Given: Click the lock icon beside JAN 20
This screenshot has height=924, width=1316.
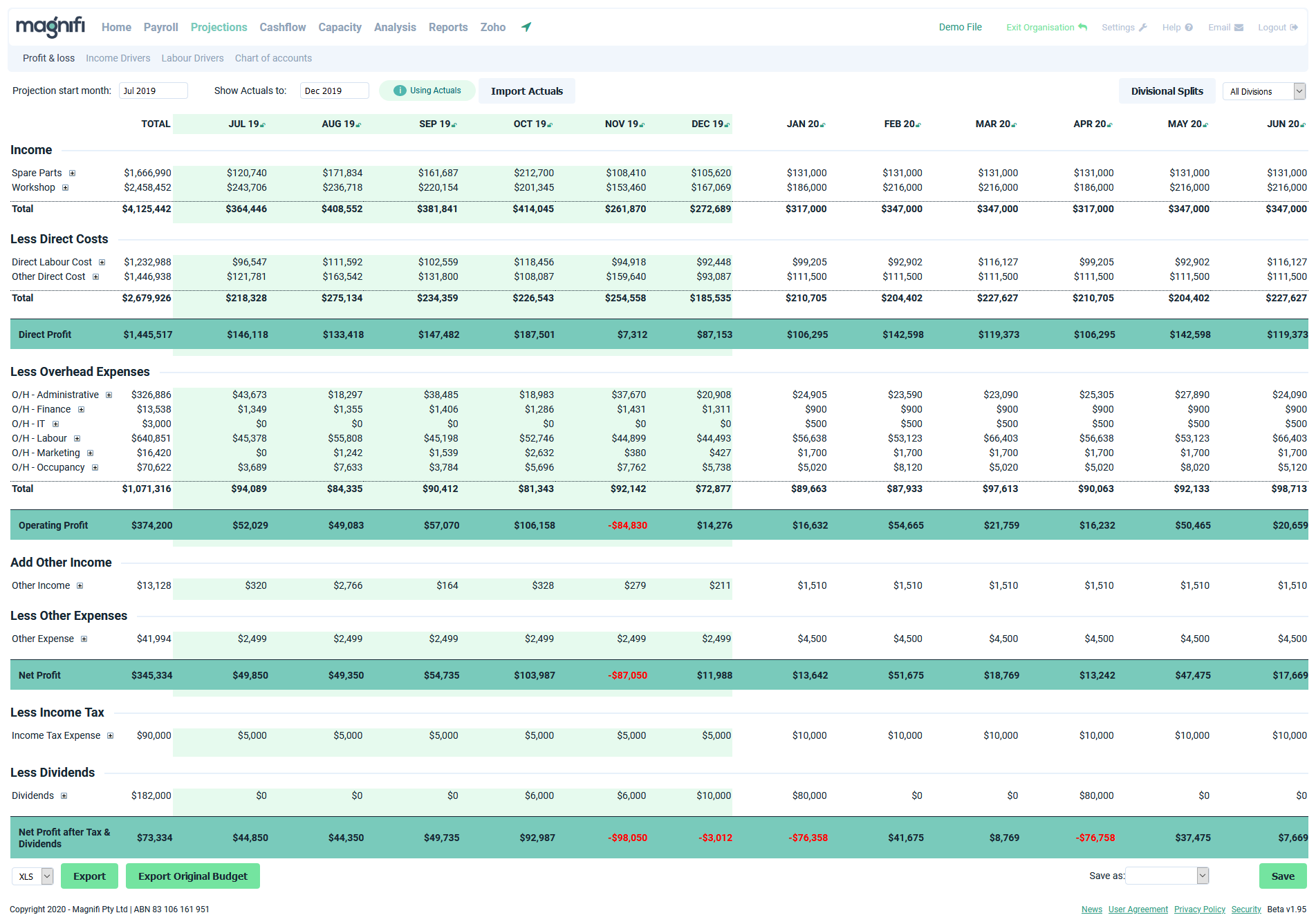Looking at the screenshot, I should coord(822,125).
